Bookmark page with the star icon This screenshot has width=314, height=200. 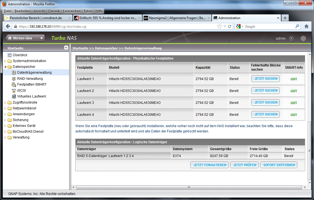[x=220, y=27]
